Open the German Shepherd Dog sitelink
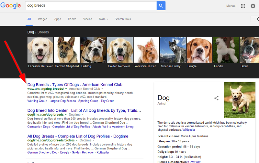259x163 pixels. click(x=42, y=152)
